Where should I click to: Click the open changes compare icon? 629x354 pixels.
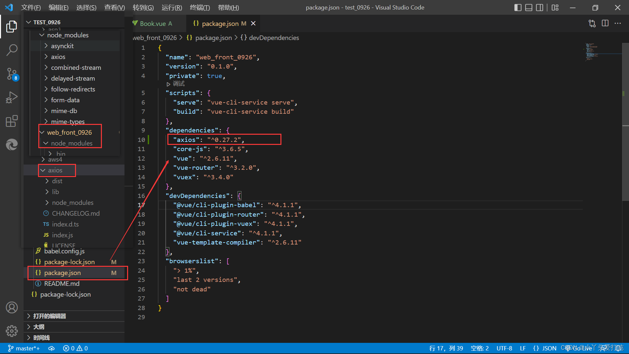(592, 23)
